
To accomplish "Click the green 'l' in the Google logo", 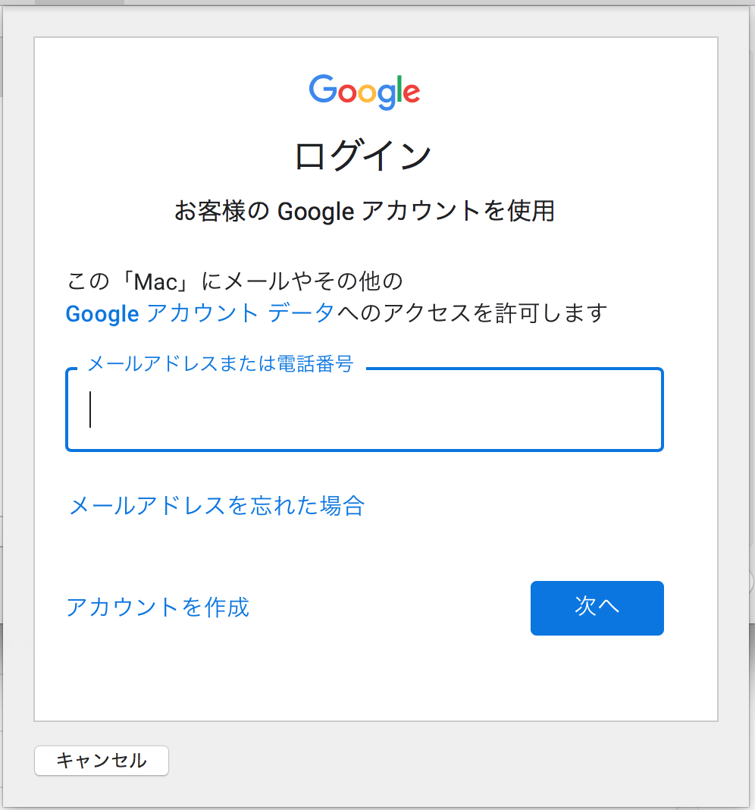I will tap(399, 89).
